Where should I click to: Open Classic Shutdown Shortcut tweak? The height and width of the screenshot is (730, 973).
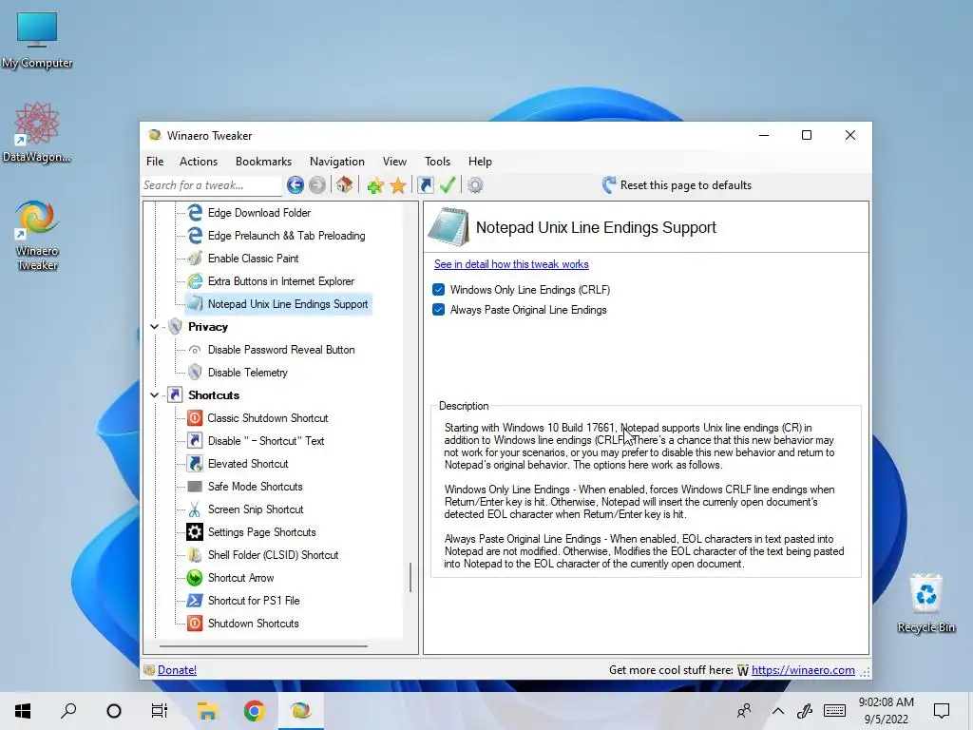267,418
